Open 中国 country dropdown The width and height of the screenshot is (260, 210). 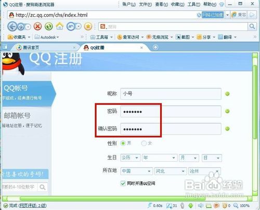[x=137, y=171]
